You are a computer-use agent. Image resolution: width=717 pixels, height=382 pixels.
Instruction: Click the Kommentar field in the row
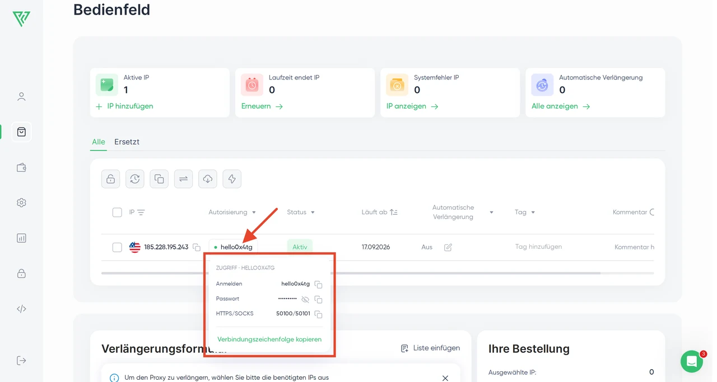[x=634, y=247]
